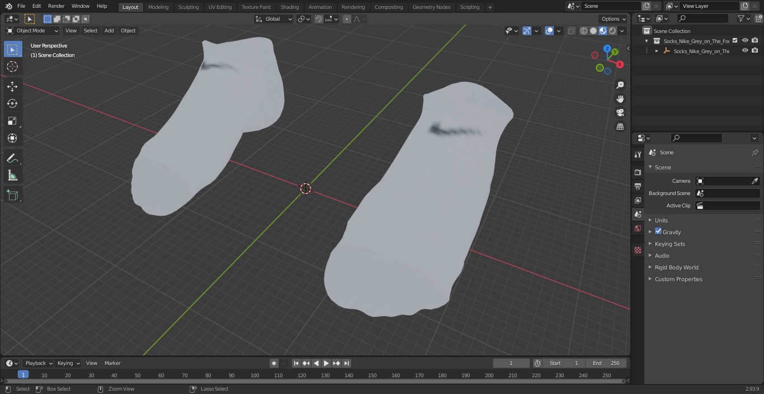Switch to rendered viewport shading

[612, 31]
